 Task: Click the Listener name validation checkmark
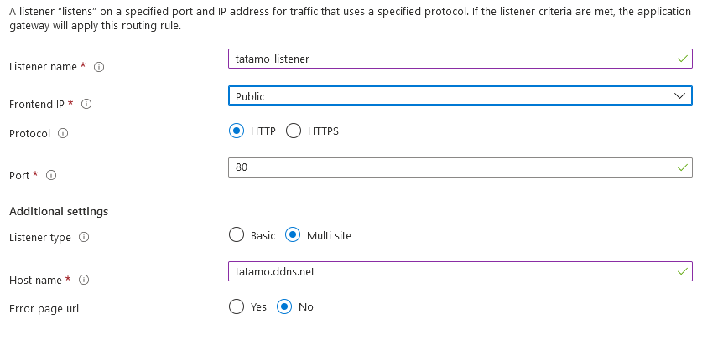point(682,59)
